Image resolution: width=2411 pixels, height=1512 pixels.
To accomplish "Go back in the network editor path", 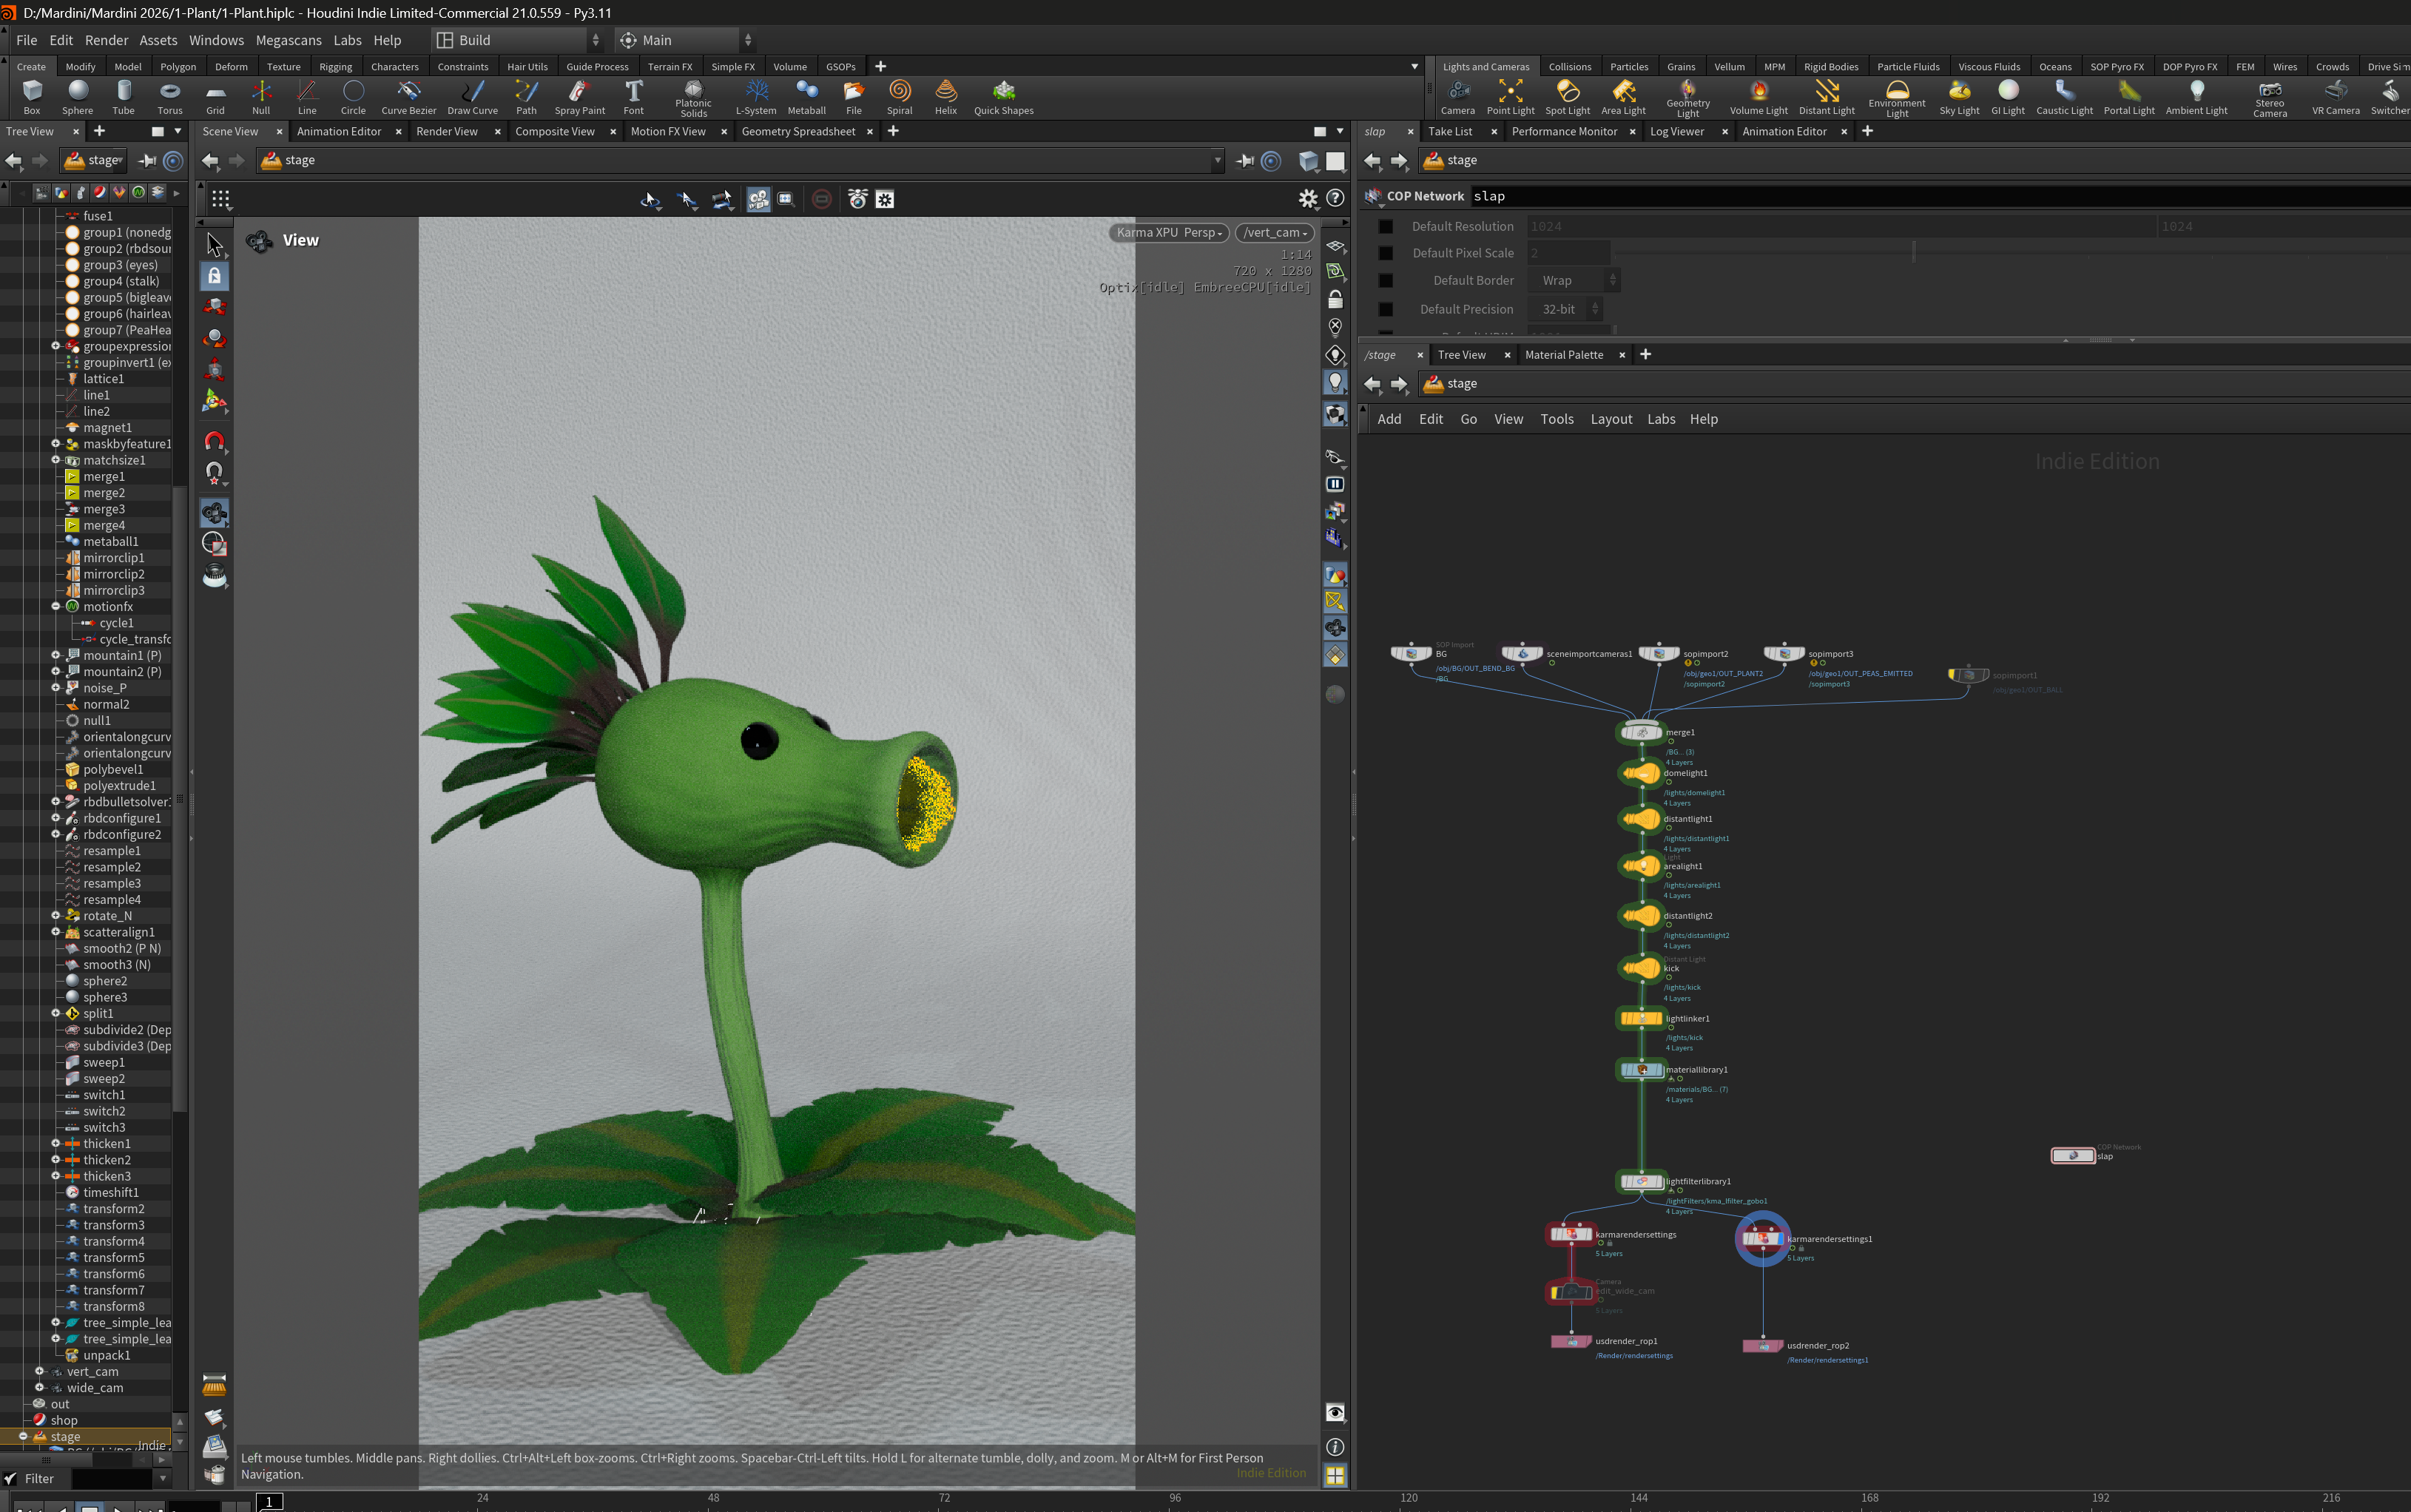I will [x=1372, y=384].
